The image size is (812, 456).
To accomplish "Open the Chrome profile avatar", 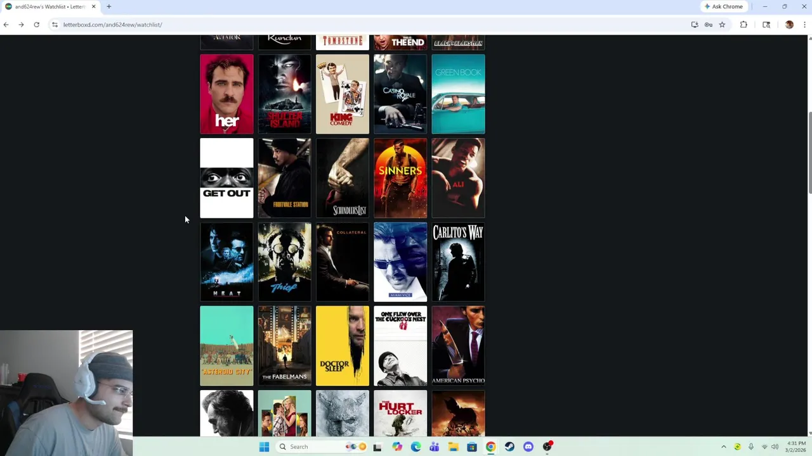I will pos(789,25).
